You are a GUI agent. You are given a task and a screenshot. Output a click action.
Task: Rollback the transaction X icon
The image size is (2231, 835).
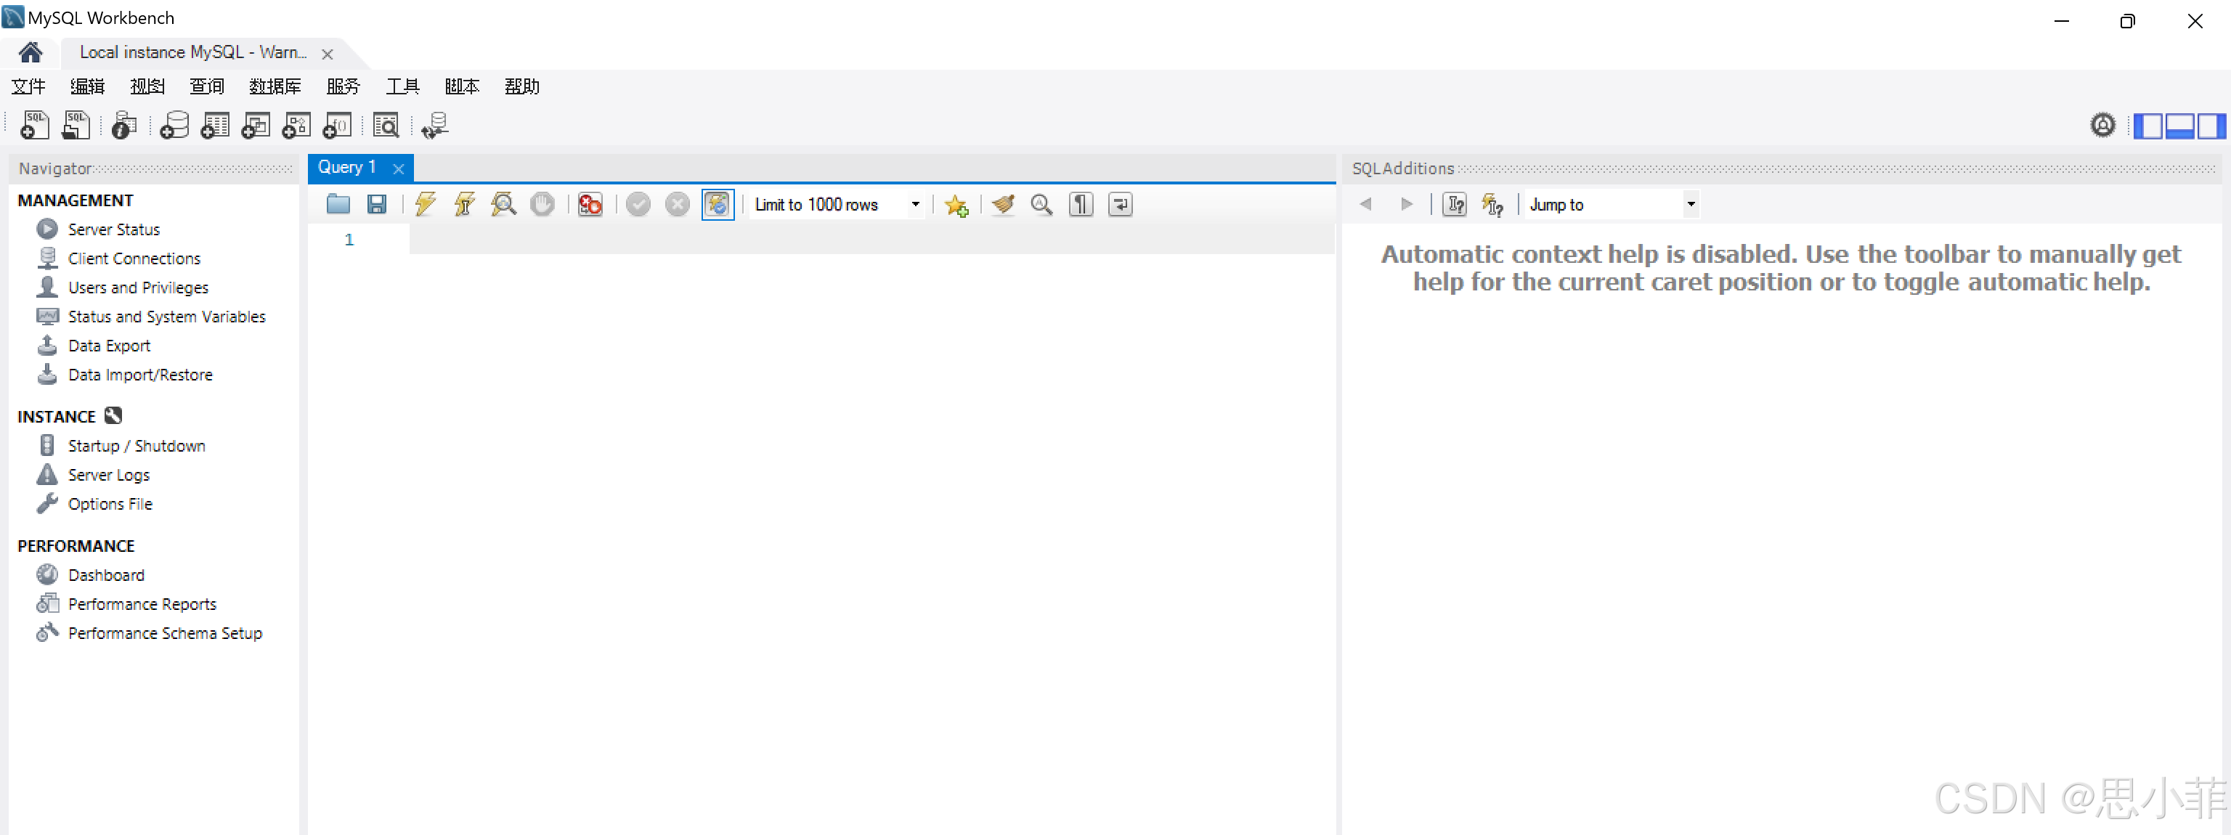pos(678,205)
